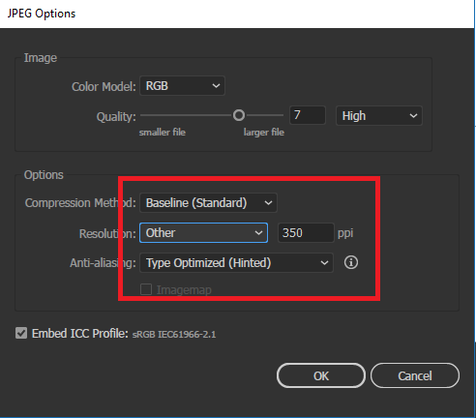Click OK to confirm JPEG options
This screenshot has width=476, height=418.
pyautogui.click(x=321, y=375)
